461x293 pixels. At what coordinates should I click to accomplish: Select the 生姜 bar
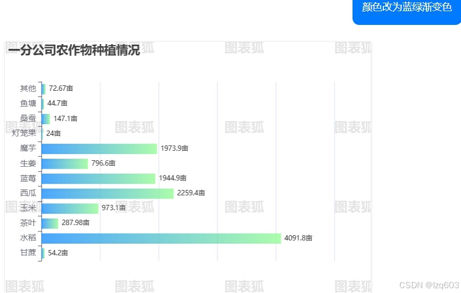point(65,163)
